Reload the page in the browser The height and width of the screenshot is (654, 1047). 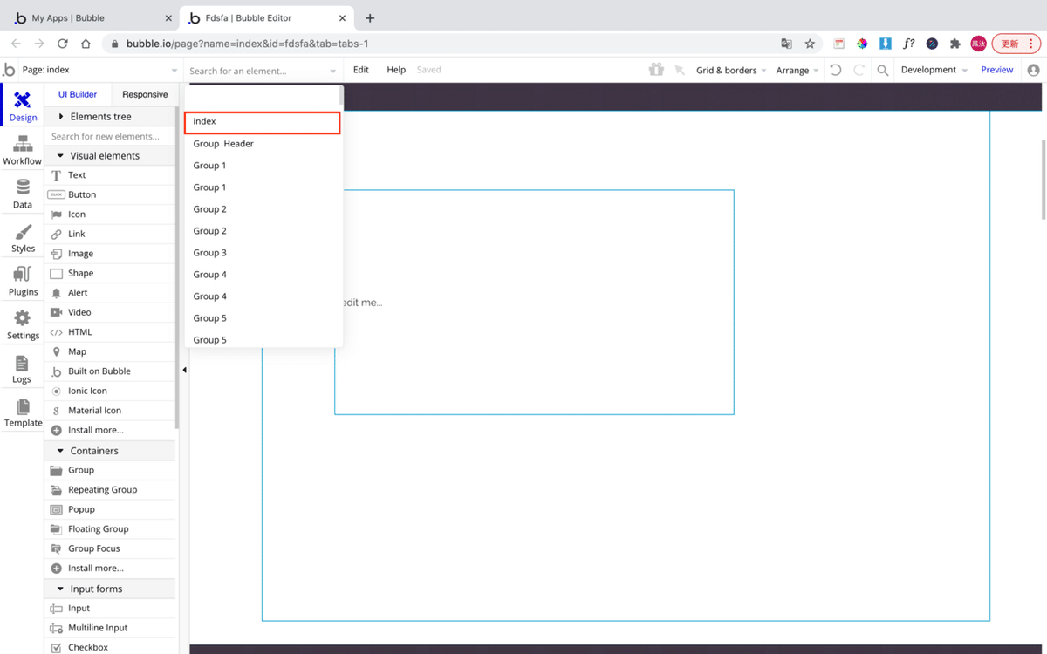click(x=62, y=44)
